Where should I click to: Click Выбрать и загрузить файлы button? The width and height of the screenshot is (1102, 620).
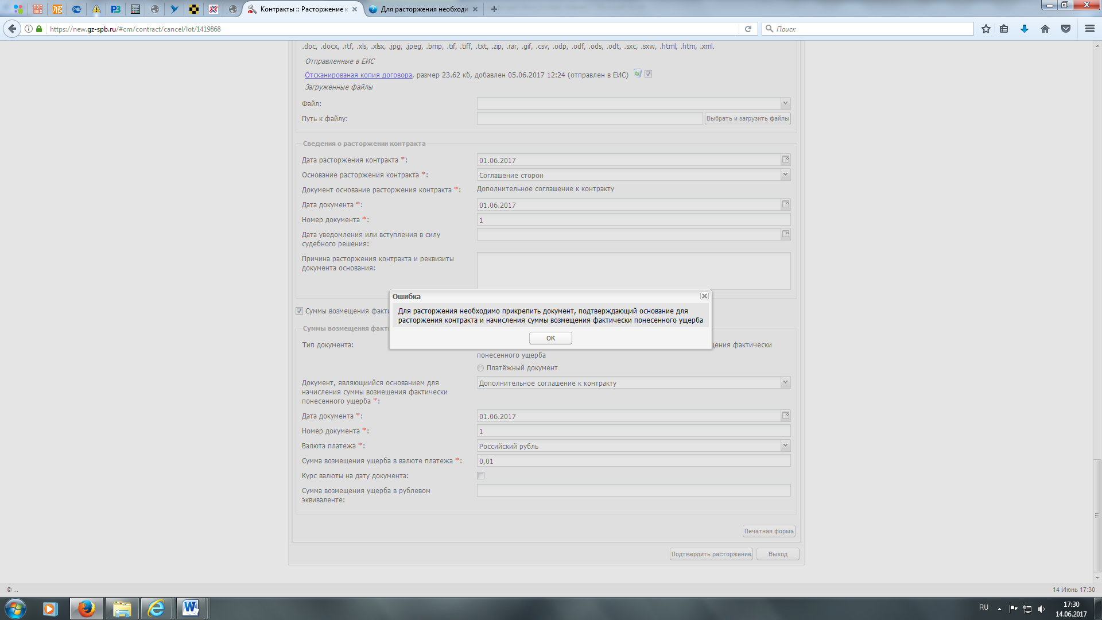pyautogui.click(x=748, y=118)
